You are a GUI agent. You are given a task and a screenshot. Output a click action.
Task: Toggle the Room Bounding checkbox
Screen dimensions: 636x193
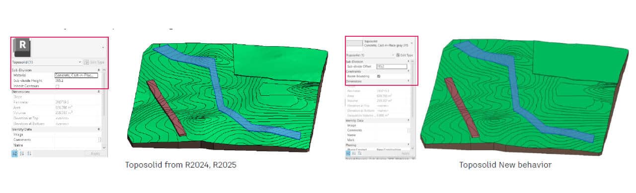[x=379, y=76]
